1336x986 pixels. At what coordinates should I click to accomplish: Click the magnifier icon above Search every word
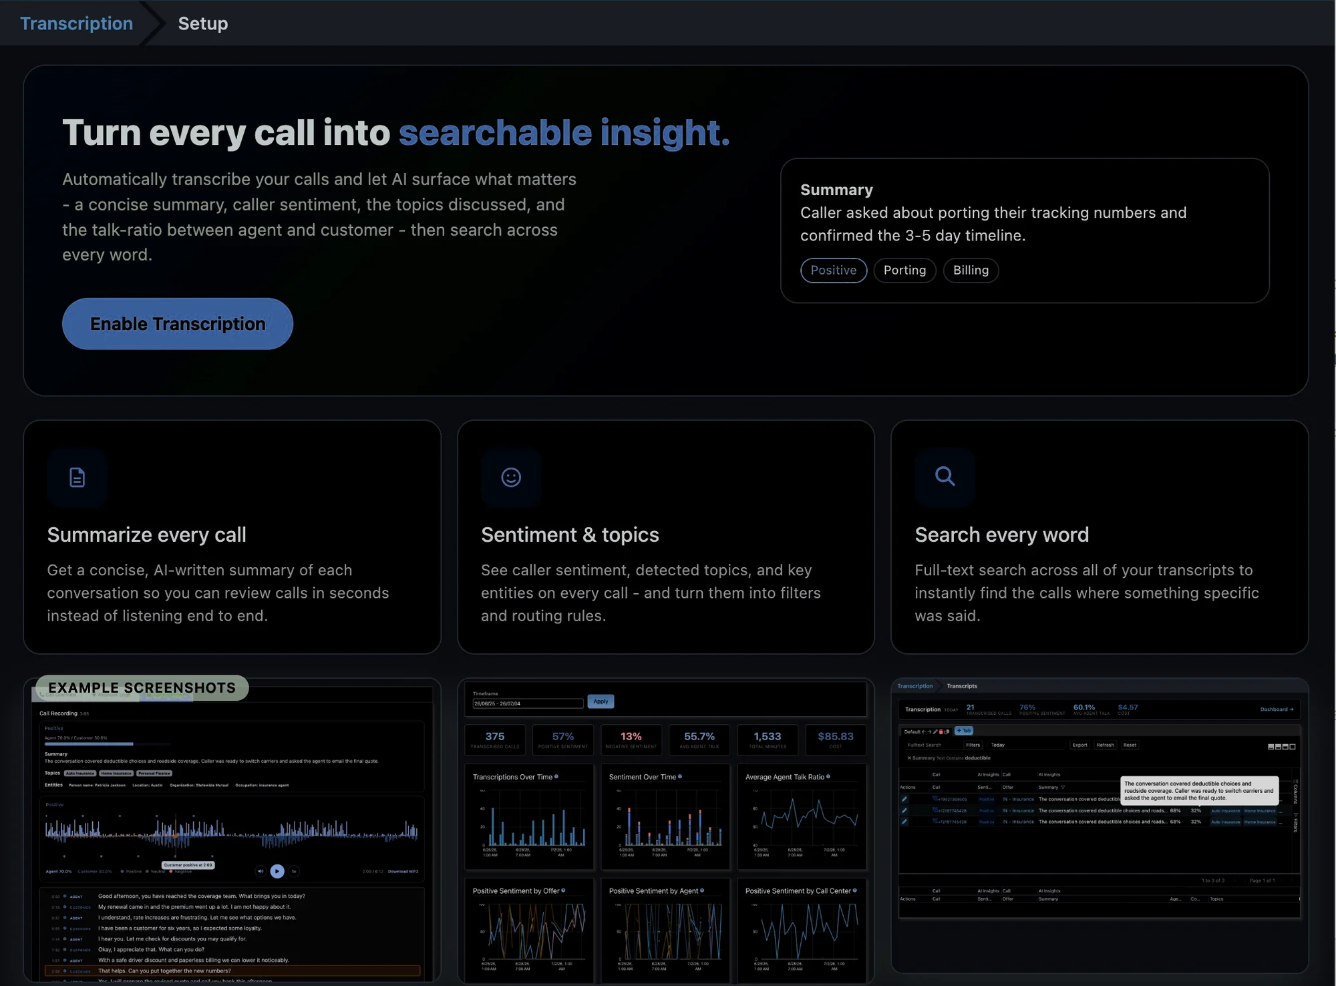coord(945,477)
